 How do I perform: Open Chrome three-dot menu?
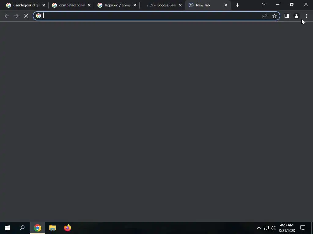coord(306,16)
